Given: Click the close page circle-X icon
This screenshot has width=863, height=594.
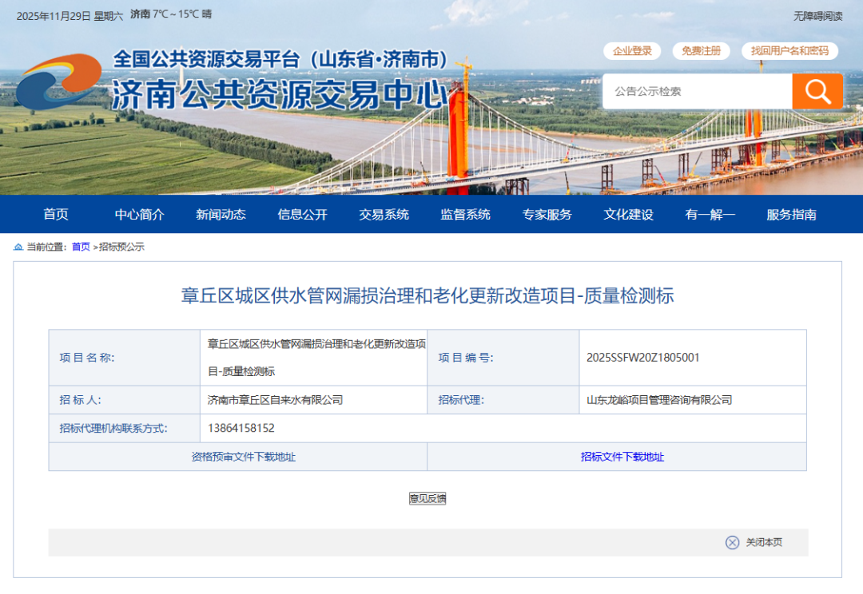Looking at the screenshot, I should click(x=732, y=543).
